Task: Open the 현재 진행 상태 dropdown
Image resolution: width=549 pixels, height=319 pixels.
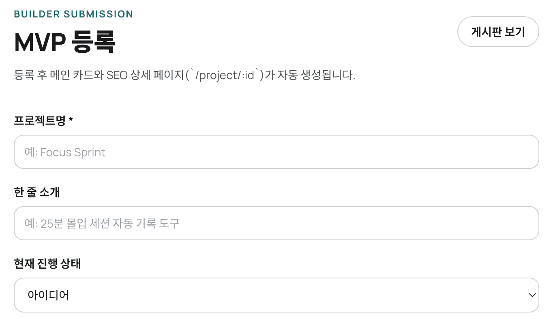Action: coord(276,295)
